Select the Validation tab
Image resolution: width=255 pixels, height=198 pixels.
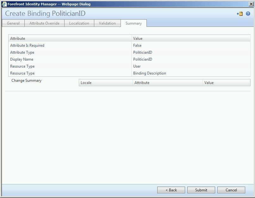(x=107, y=23)
